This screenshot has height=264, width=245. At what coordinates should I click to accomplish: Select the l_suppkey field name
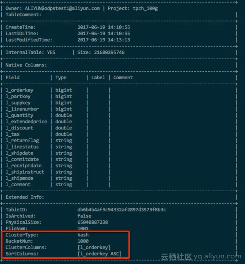click(x=18, y=103)
